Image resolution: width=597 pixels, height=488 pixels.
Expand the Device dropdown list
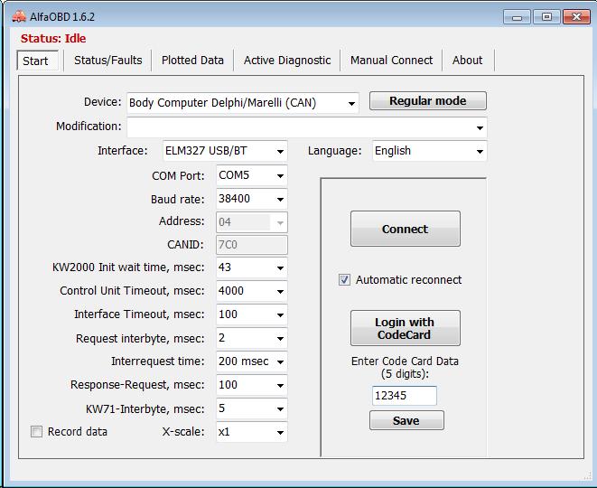point(350,104)
